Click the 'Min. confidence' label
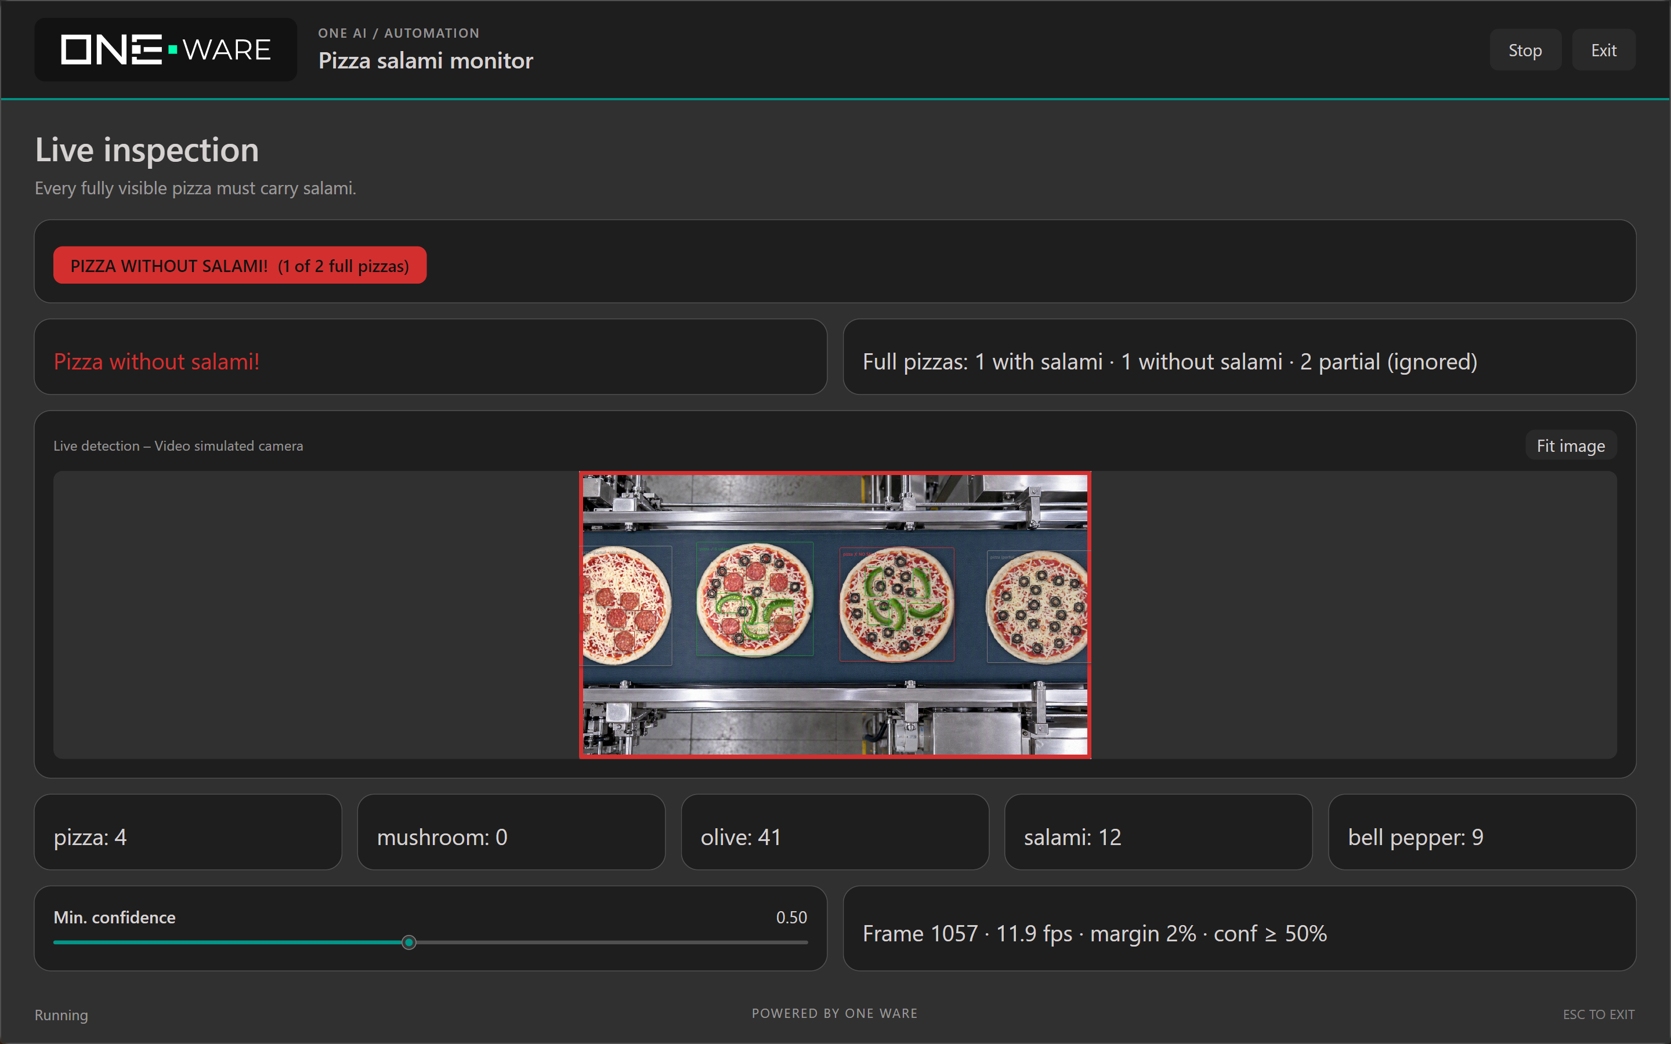 coord(115,917)
